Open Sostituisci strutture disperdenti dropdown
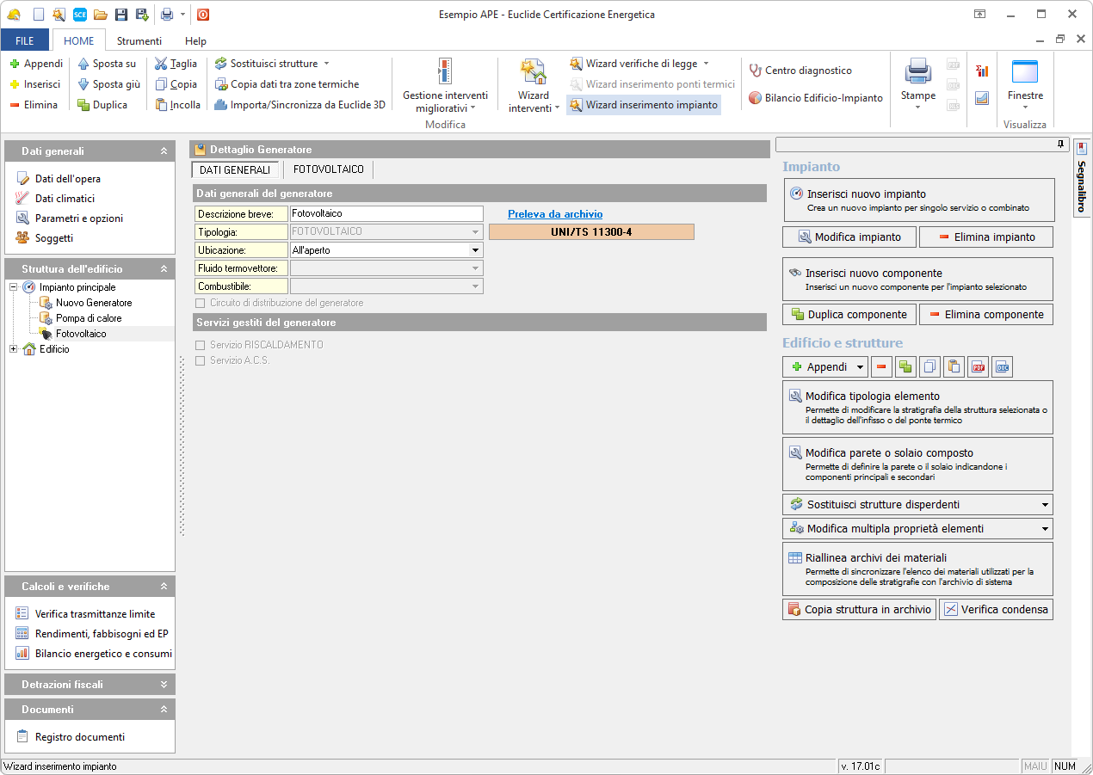This screenshot has width=1093, height=775. click(1045, 505)
